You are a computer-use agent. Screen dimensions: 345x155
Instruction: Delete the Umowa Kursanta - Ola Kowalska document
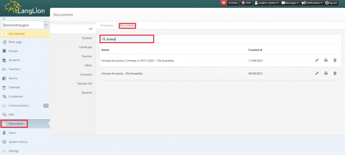pyautogui.click(x=335, y=73)
